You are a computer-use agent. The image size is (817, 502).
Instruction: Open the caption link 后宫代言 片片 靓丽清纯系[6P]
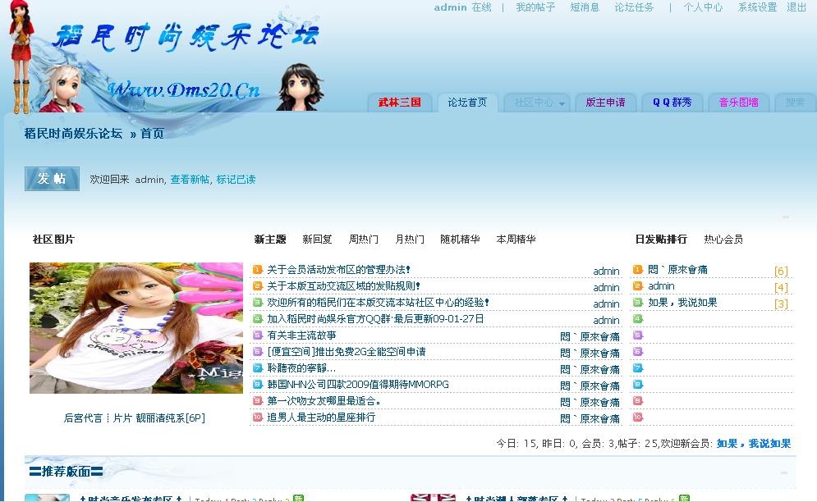click(135, 418)
